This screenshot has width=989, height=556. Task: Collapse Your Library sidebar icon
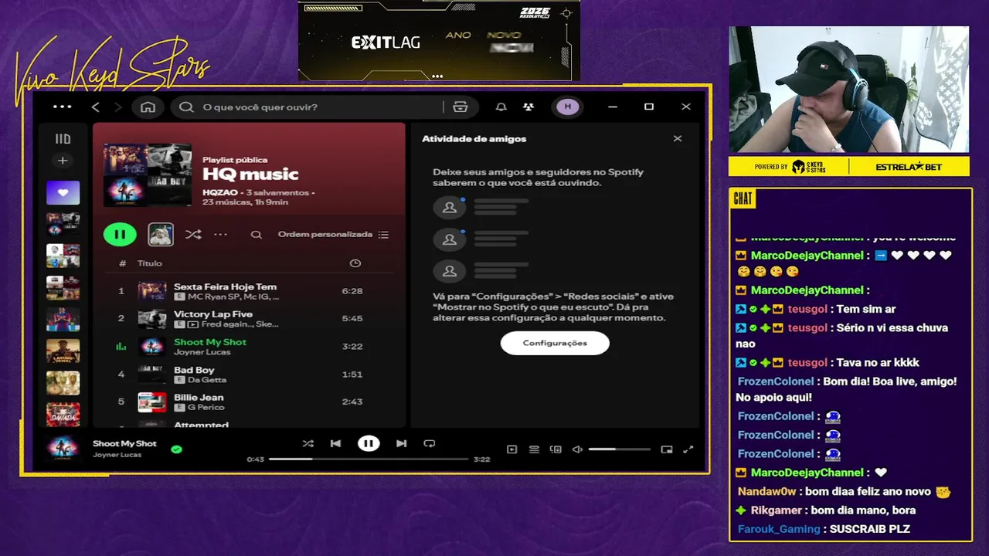click(x=63, y=139)
